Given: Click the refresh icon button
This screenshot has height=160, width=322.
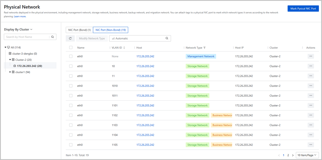Looking at the screenshot, I should click(x=70, y=38).
